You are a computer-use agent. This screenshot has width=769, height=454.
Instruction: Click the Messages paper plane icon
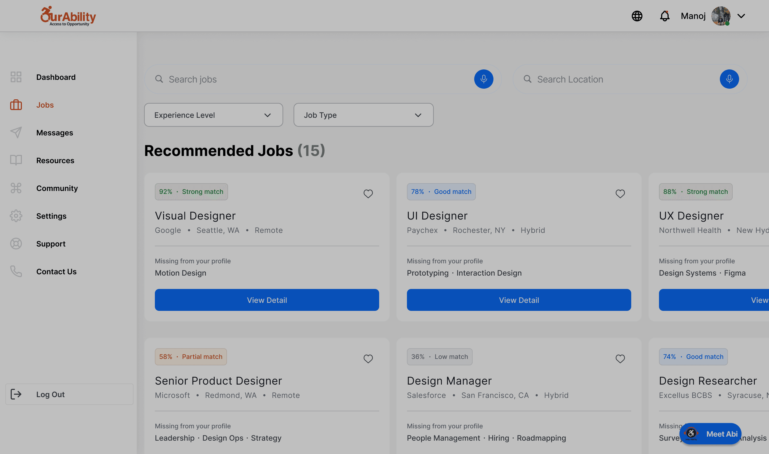[16, 132]
